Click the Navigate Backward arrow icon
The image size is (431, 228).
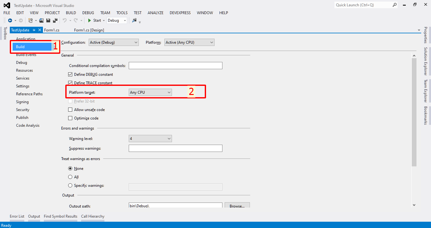pyautogui.click(x=10, y=20)
